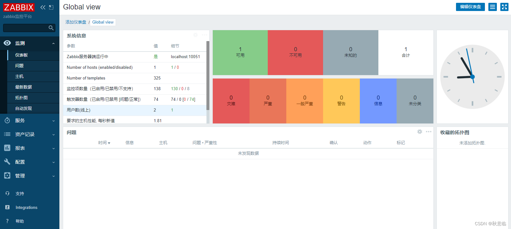511x229 pixels.
Task: Collapse the 监测 menu section
Action: tap(53, 43)
